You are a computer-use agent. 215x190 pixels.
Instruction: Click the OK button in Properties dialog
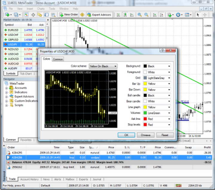tap(126, 135)
